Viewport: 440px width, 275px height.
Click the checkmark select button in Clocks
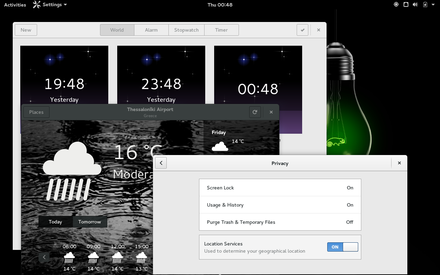[x=302, y=30]
